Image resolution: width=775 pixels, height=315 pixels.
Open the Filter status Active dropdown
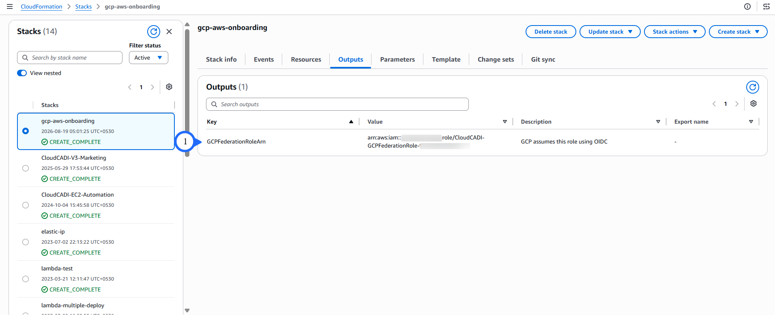pyautogui.click(x=148, y=58)
